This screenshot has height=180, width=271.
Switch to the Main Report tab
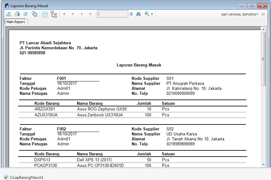click(x=16, y=22)
